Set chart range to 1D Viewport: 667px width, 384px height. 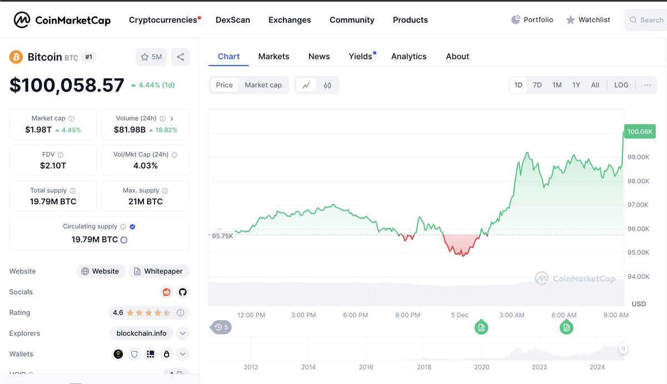pos(519,85)
